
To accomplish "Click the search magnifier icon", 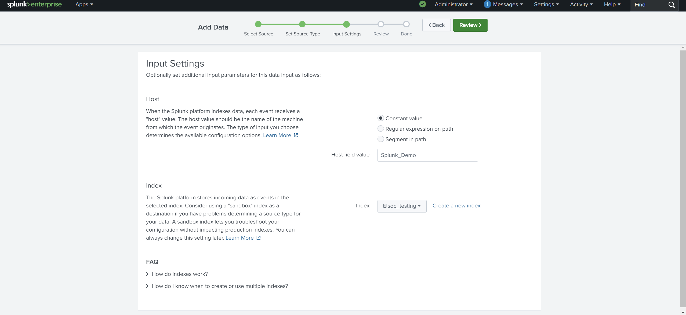I will 672,5.
